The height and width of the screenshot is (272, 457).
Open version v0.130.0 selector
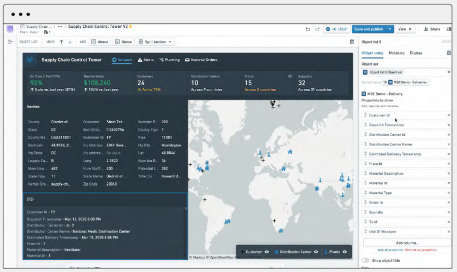click(x=337, y=29)
